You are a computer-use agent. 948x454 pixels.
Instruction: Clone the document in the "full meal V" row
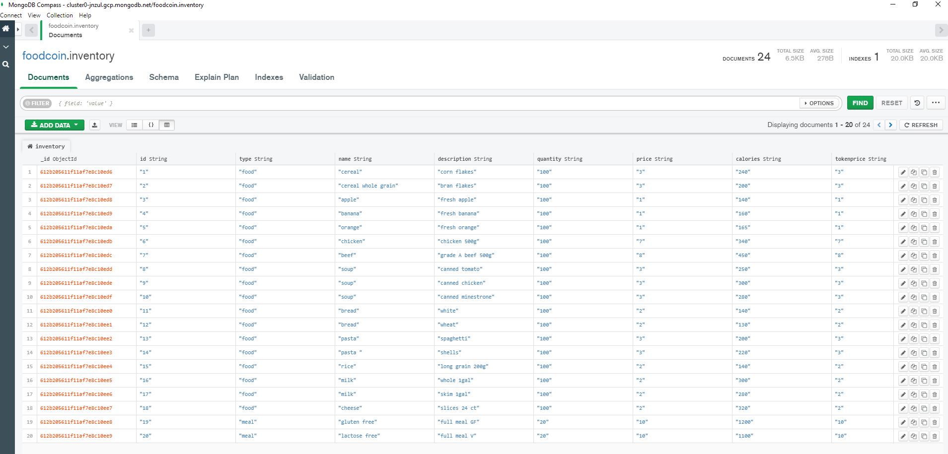(x=924, y=436)
